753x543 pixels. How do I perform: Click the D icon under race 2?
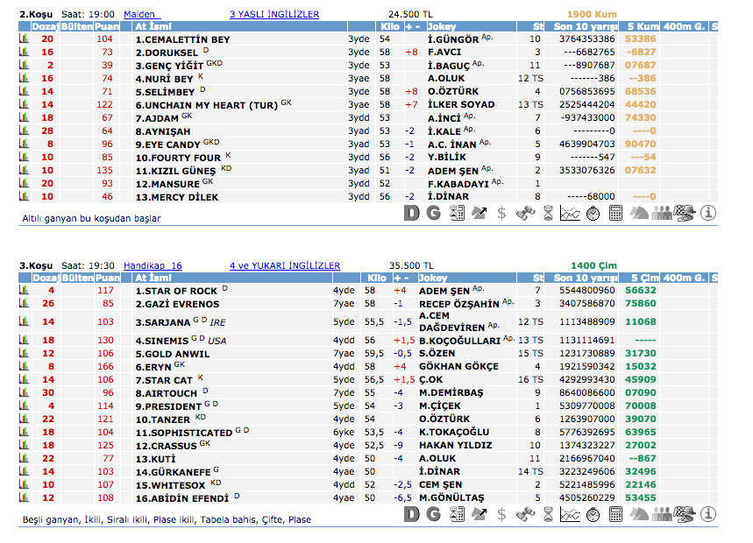click(x=411, y=213)
